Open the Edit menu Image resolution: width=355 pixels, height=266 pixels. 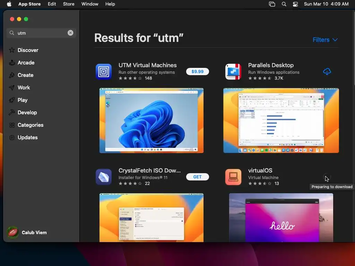click(52, 4)
